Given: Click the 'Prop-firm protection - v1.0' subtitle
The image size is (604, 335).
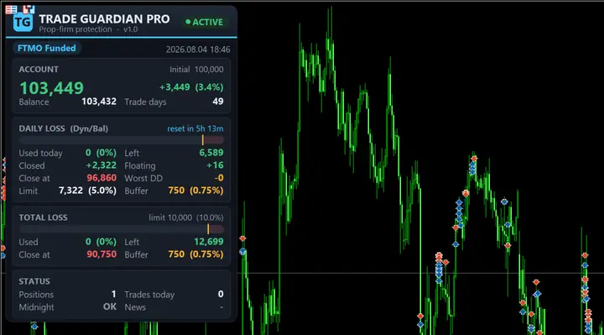Looking at the screenshot, I should tap(88, 29).
